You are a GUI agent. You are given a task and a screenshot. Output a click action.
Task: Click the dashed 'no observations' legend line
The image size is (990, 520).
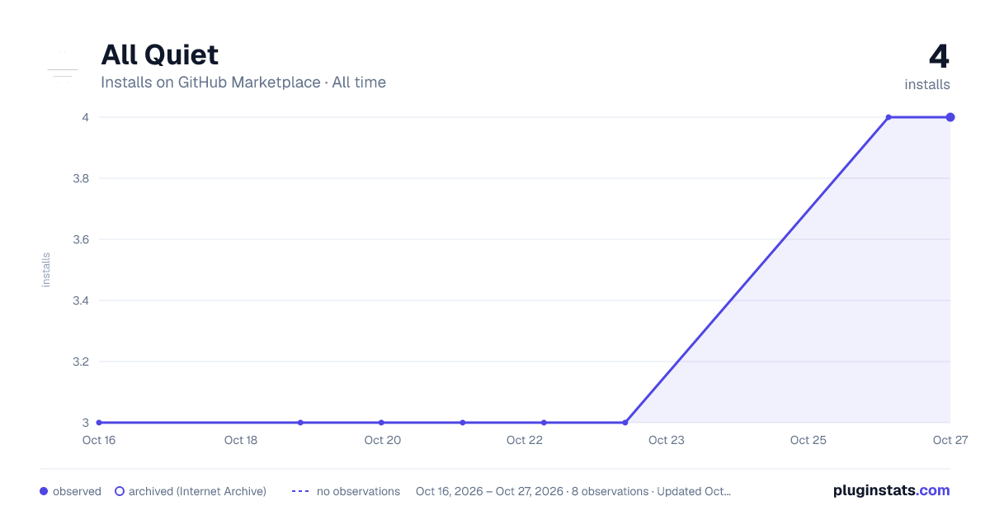pos(300,491)
